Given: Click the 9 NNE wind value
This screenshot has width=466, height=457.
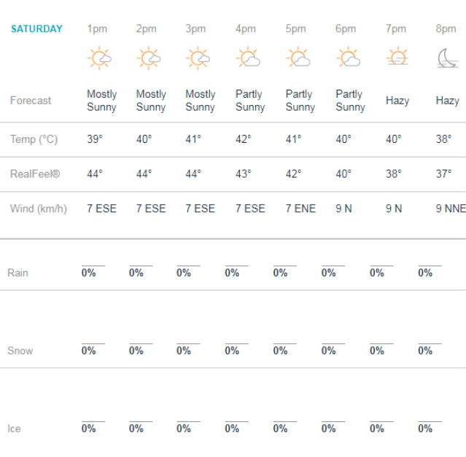Looking at the screenshot, I should 451,208.
